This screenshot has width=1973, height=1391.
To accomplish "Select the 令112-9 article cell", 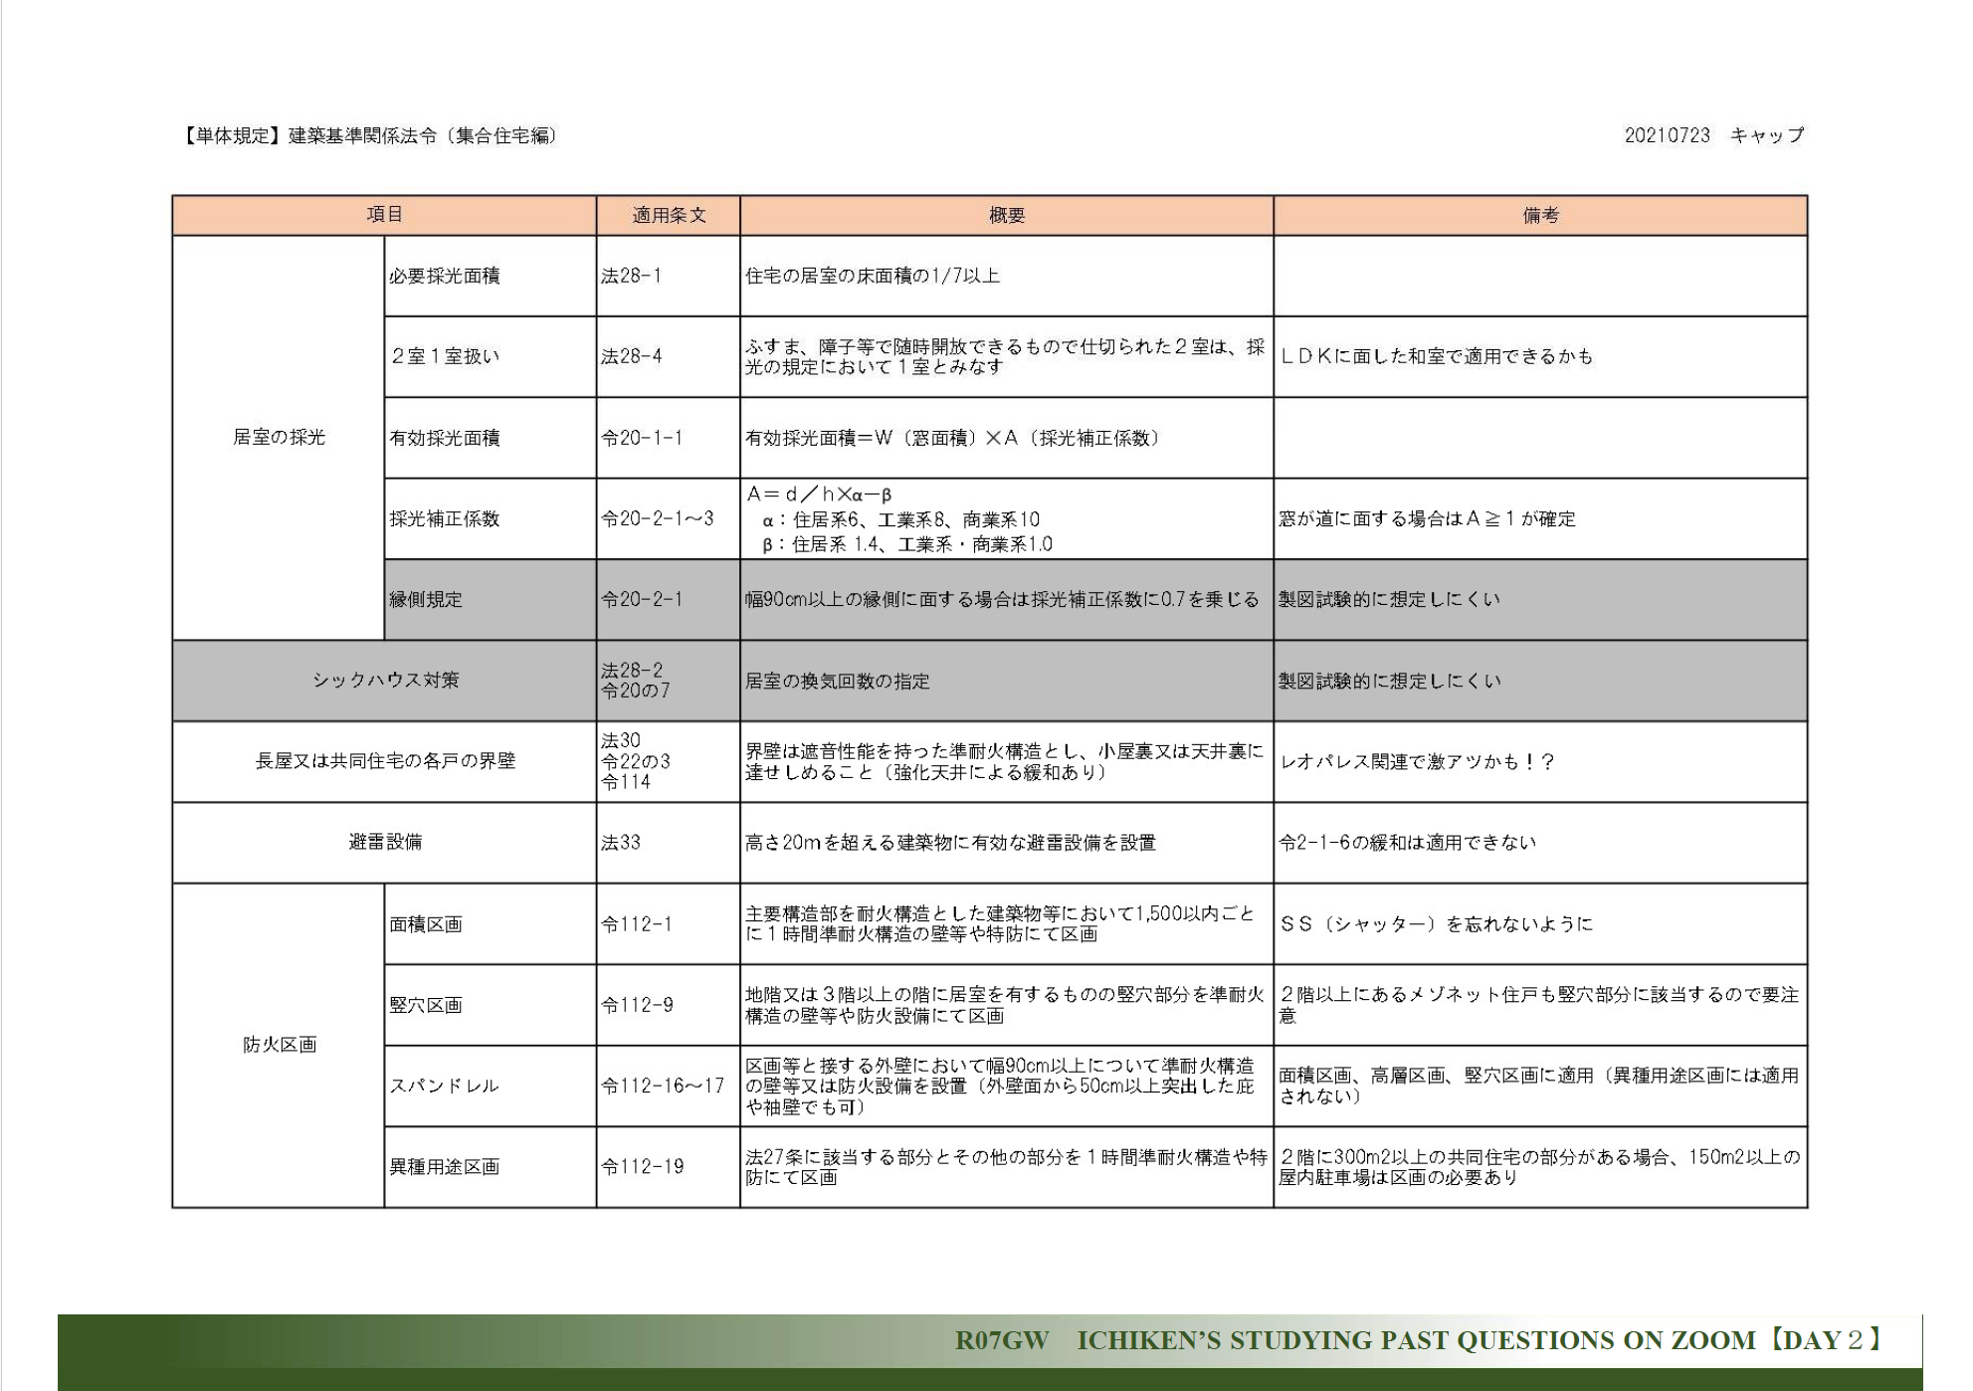I will click(637, 1005).
